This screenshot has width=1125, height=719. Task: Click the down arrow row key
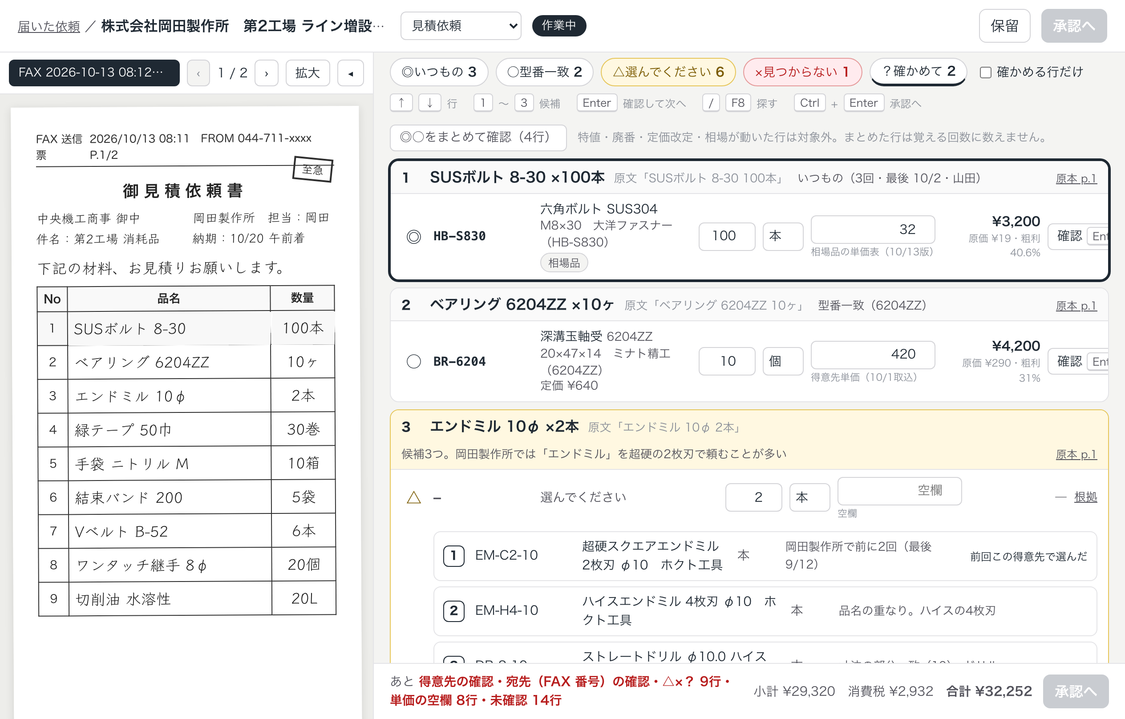[429, 103]
